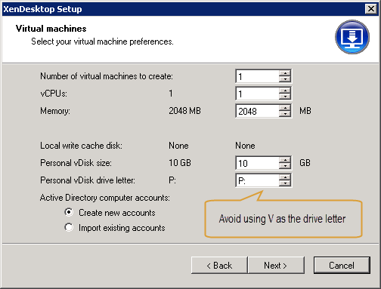The image size is (381, 289).
Task: Click the Virtual machines heading
Action: [51, 29]
